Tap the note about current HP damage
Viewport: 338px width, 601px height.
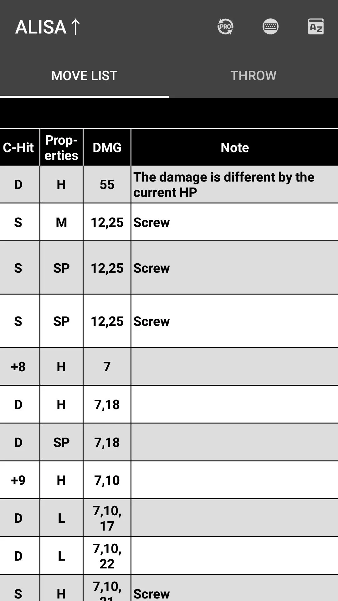(x=224, y=185)
